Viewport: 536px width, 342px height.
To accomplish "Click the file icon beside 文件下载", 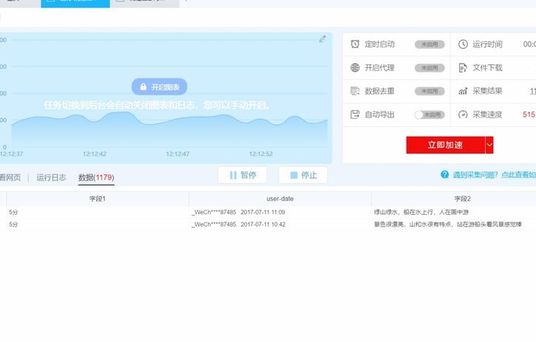I will pyautogui.click(x=463, y=68).
